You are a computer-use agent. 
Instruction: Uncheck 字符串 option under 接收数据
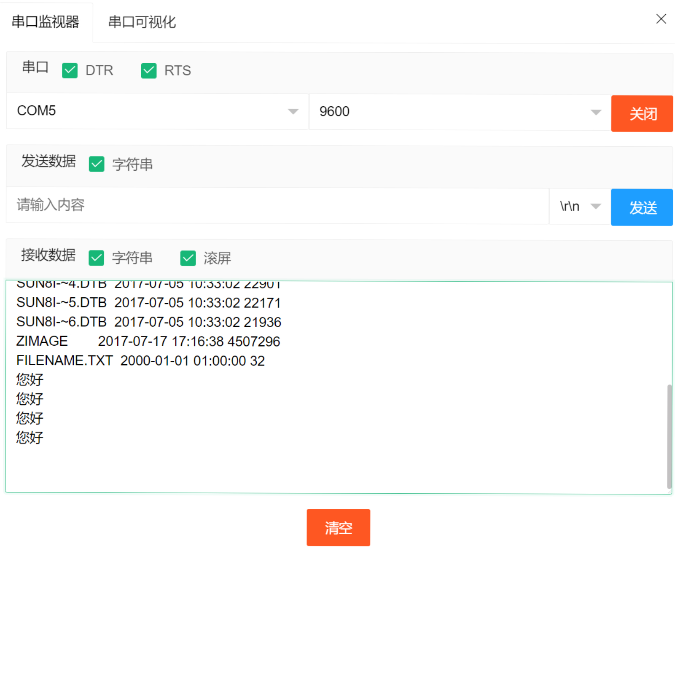click(x=97, y=258)
